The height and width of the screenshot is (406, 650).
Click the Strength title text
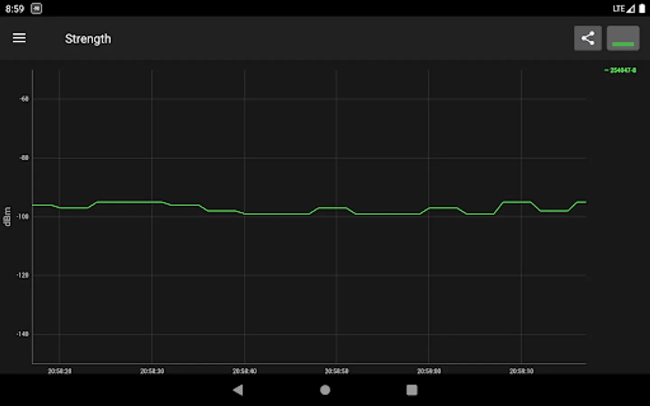pyautogui.click(x=88, y=39)
